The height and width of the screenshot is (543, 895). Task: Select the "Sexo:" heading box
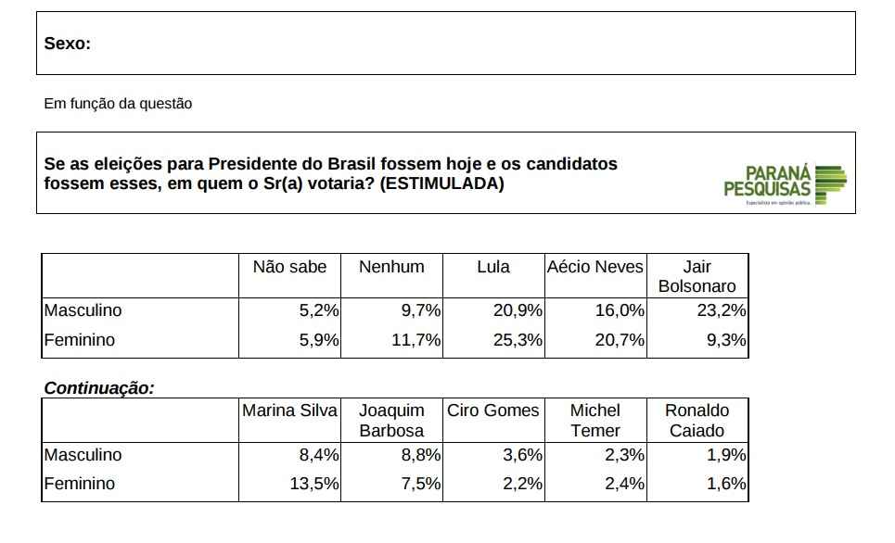[68, 43]
